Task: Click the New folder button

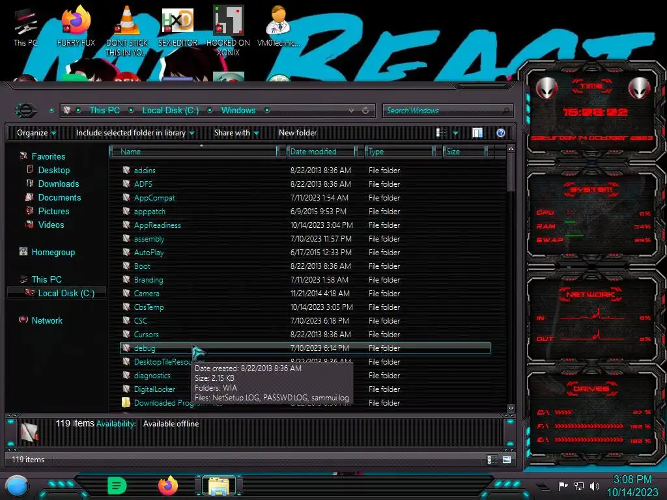Action: (x=298, y=133)
